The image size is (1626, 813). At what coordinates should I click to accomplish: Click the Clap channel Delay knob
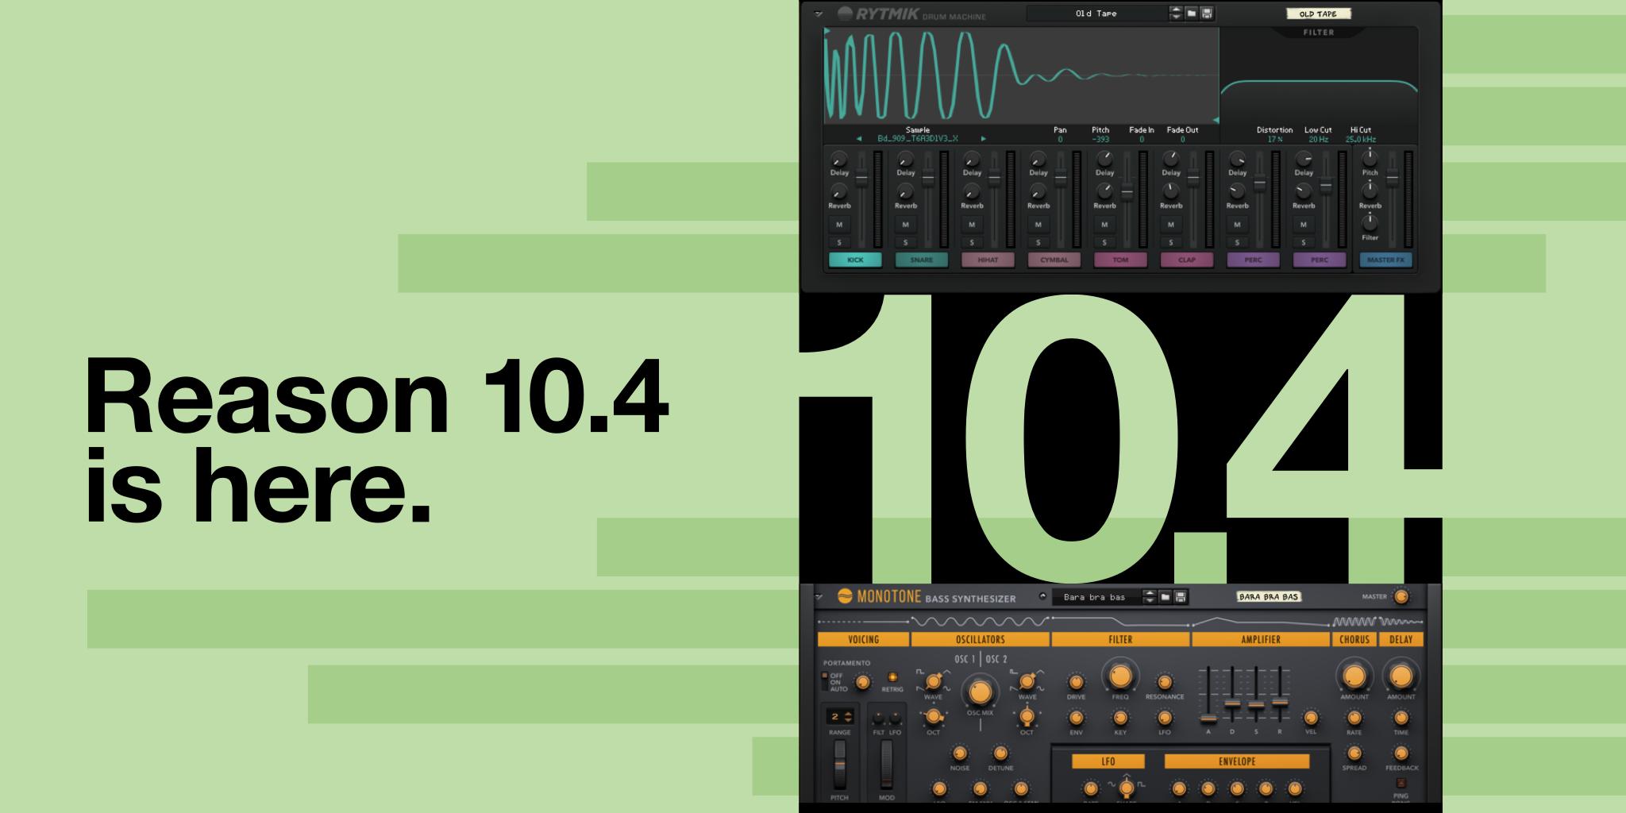1170,159
